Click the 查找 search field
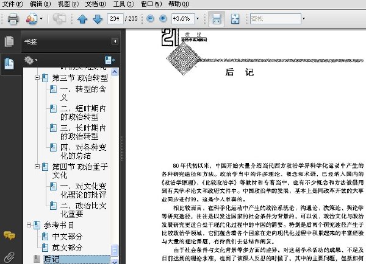This screenshot has width=366, height=264. (276, 19)
